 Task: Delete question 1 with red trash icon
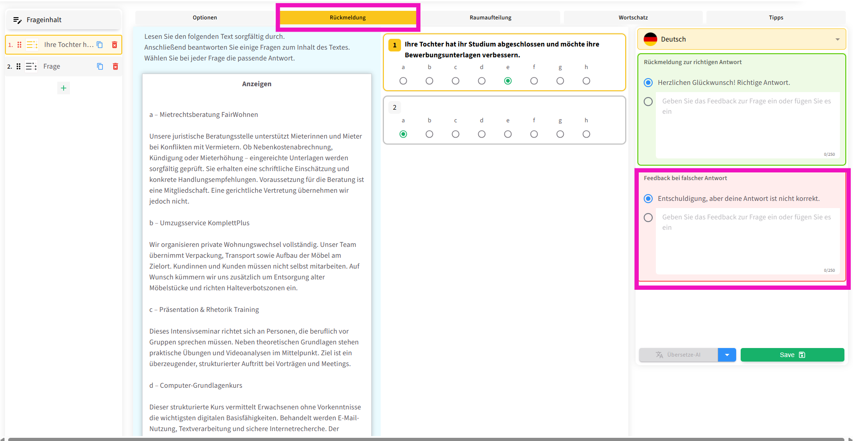tap(115, 45)
